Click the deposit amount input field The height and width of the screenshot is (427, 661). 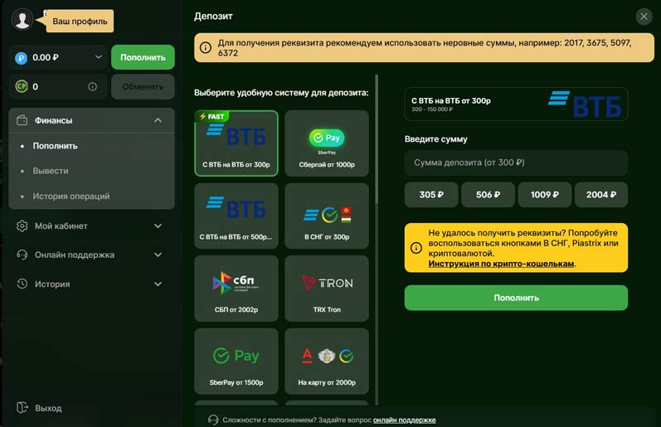point(516,163)
